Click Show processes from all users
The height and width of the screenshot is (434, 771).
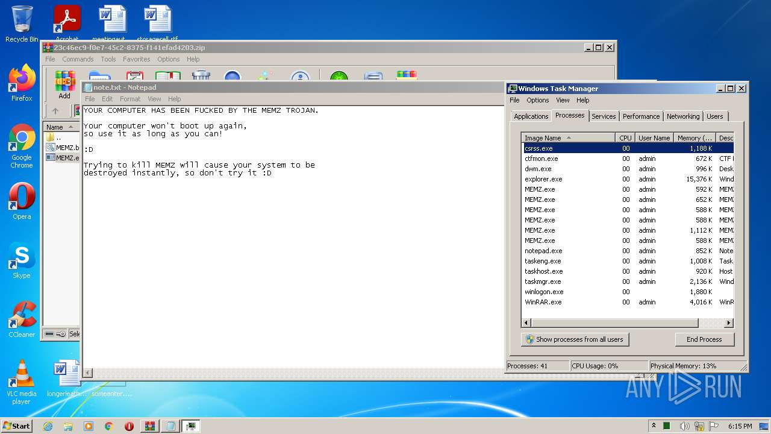point(575,339)
